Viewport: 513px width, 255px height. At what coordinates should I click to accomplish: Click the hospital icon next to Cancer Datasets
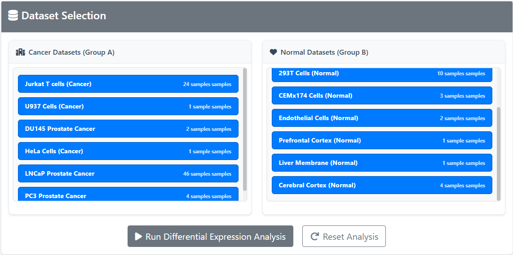click(x=20, y=52)
